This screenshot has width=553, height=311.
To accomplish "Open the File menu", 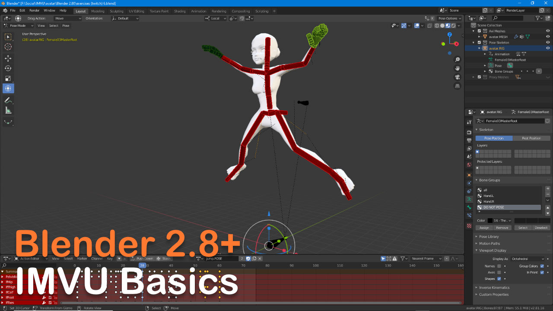I will click(x=13, y=10).
